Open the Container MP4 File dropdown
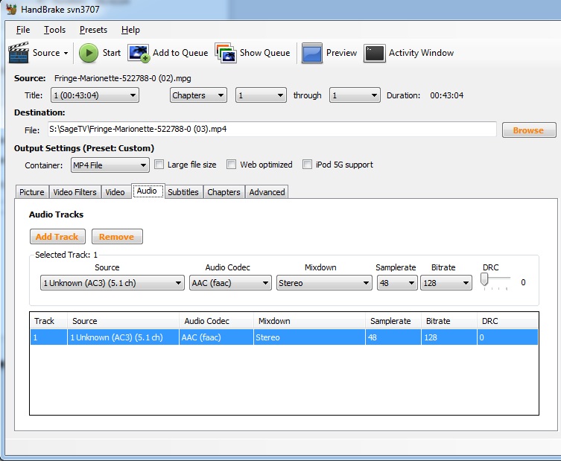The height and width of the screenshot is (461, 561). [x=110, y=165]
